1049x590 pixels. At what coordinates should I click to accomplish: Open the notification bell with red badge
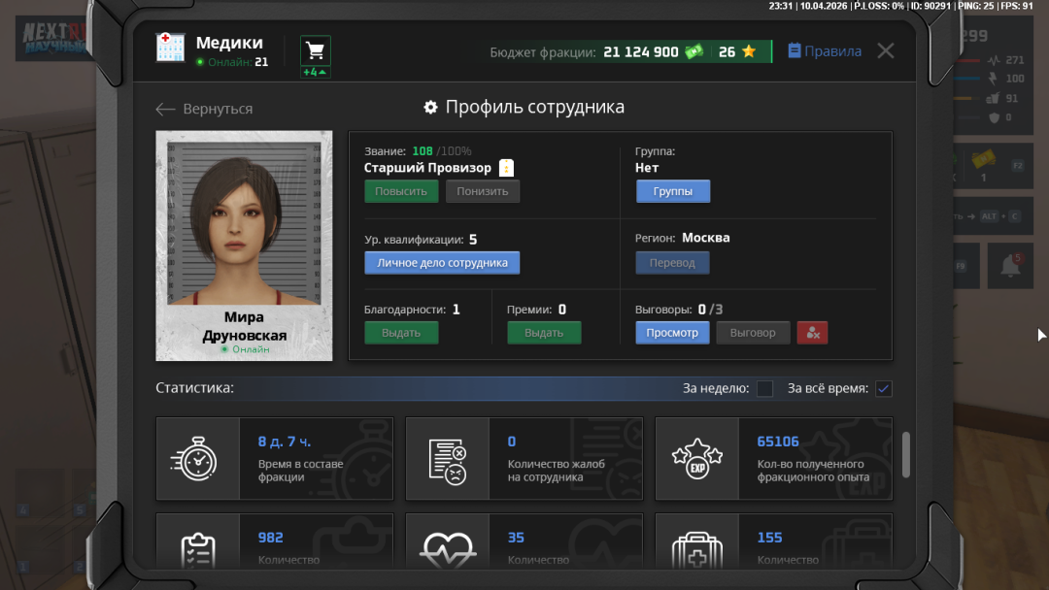1010,264
